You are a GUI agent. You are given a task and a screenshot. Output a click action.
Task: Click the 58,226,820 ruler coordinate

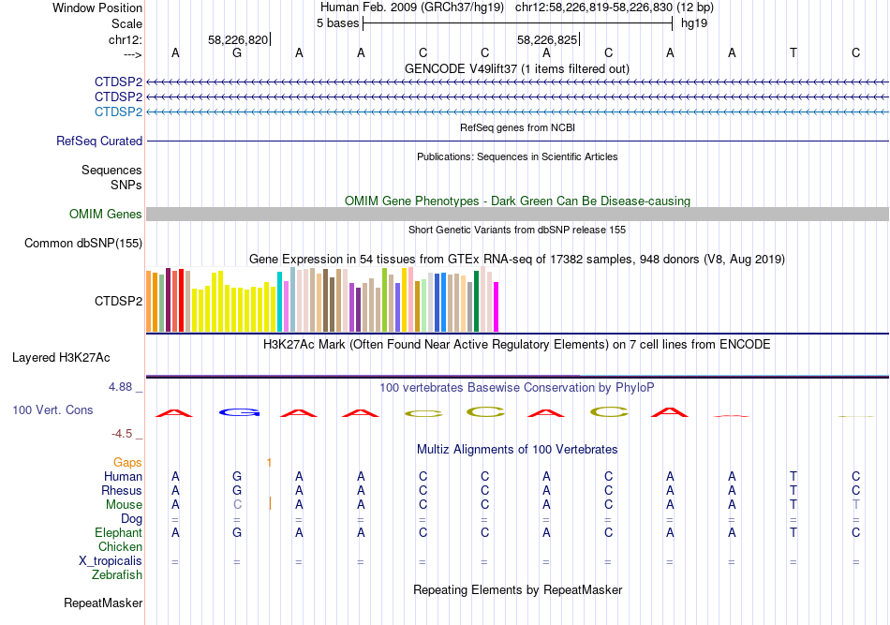(238, 39)
